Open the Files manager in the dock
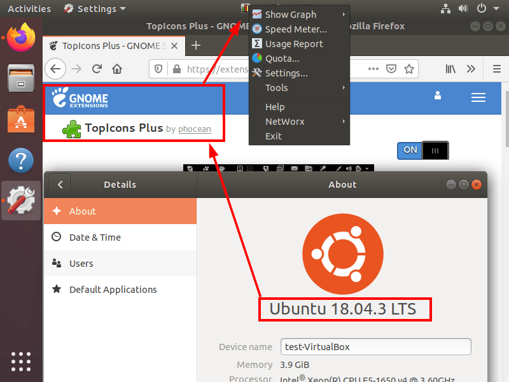The image size is (509, 382). tap(21, 78)
